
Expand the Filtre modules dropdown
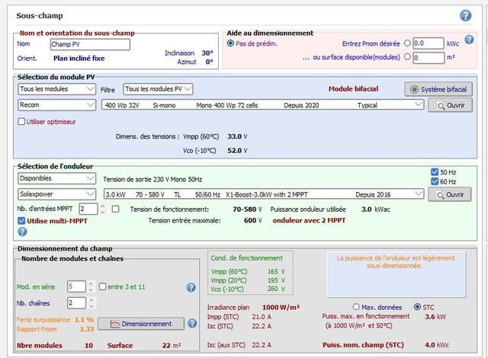(159, 89)
